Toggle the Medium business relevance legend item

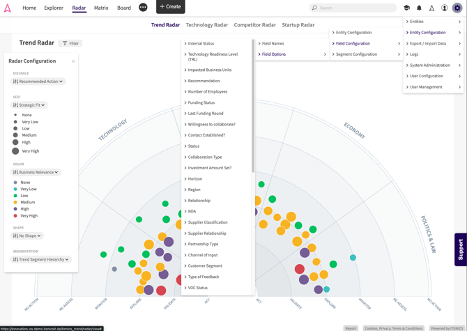pyautogui.click(x=24, y=202)
